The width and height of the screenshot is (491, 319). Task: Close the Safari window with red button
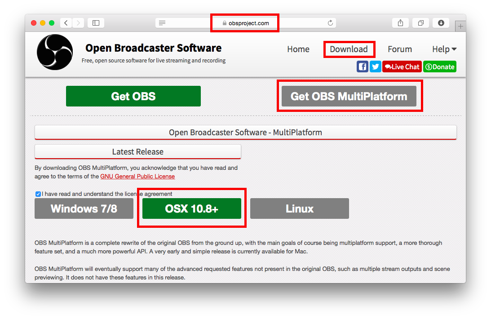pyautogui.click(x=34, y=23)
